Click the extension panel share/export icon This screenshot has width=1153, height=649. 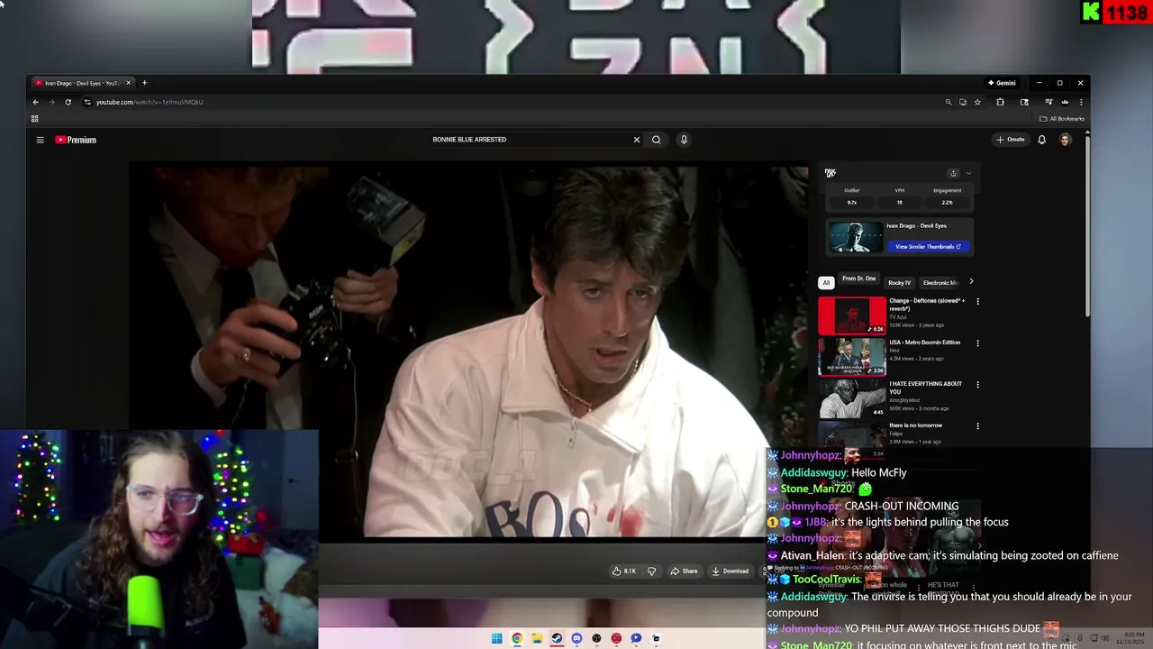pyautogui.click(x=953, y=173)
